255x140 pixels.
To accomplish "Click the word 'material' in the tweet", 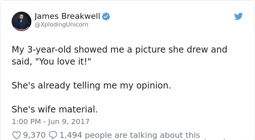I will click(x=77, y=109).
